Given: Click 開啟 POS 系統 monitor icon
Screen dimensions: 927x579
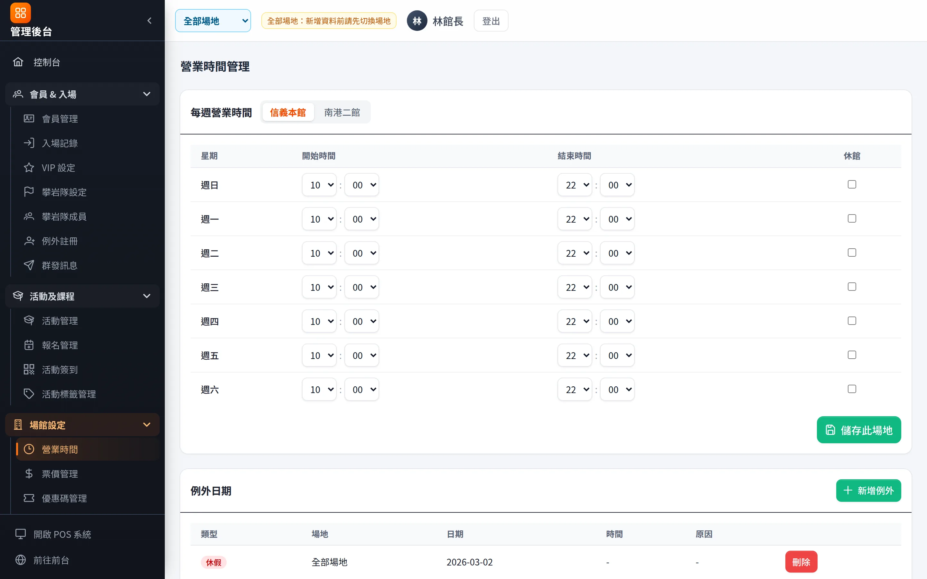Looking at the screenshot, I should pyautogui.click(x=20, y=534).
